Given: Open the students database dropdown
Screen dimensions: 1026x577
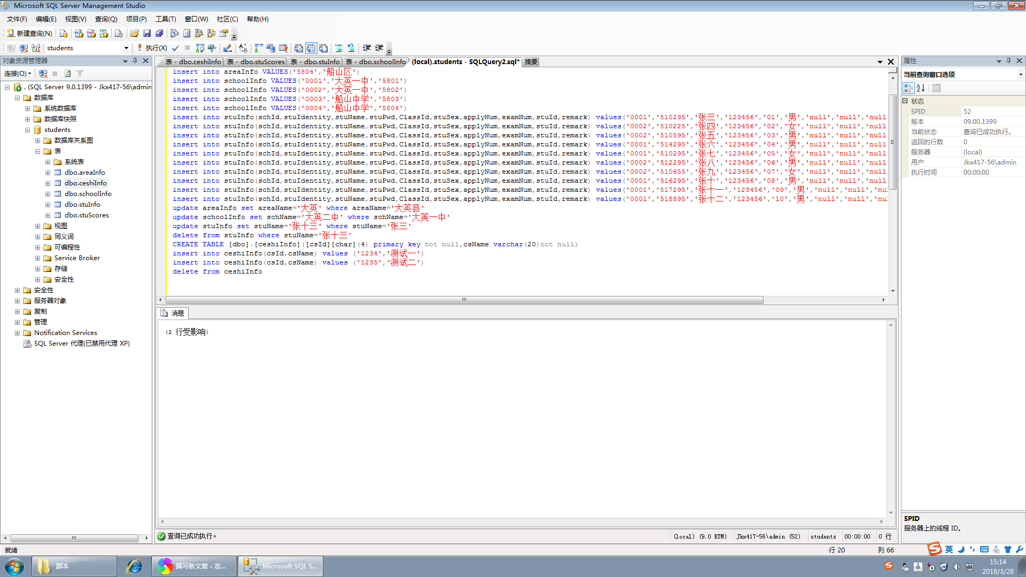Looking at the screenshot, I should 126,48.
